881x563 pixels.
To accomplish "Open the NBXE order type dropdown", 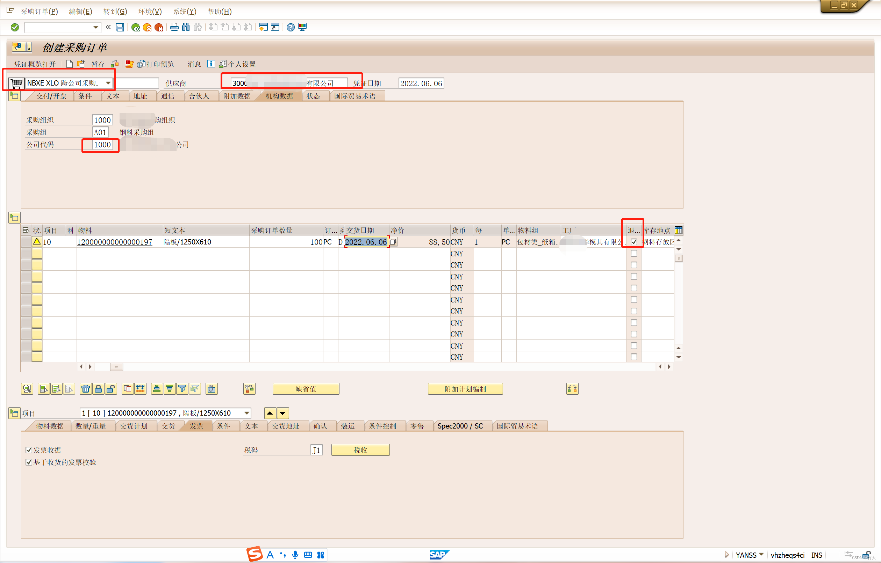I will pyautogui.click(x=108, y=83).
